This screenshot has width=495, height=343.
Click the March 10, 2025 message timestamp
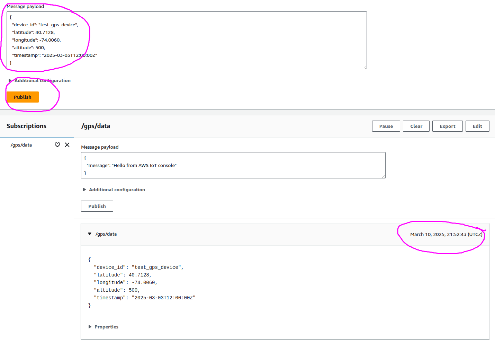tap(446, 234)
